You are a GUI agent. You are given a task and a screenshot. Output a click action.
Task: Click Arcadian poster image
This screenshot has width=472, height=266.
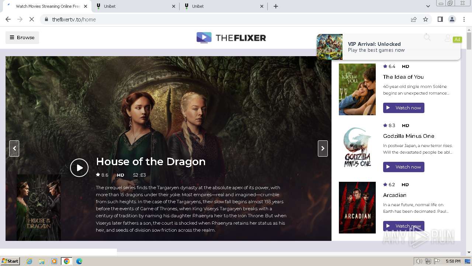(357, 208)
